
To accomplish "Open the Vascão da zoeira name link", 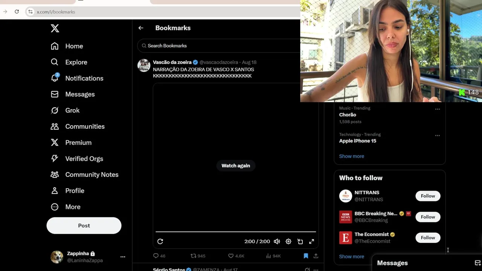I will (x=172, y=62).
